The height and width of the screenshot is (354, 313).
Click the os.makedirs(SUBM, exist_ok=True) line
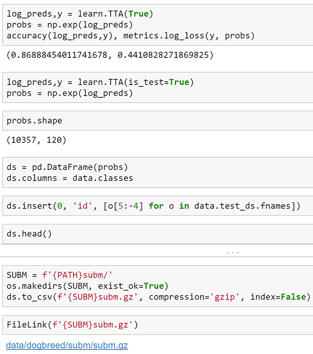click(x=87, y=286)
